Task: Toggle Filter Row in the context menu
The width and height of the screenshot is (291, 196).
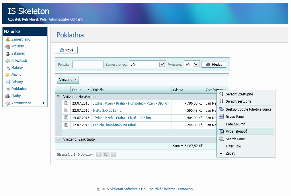Action: point(233,146)
